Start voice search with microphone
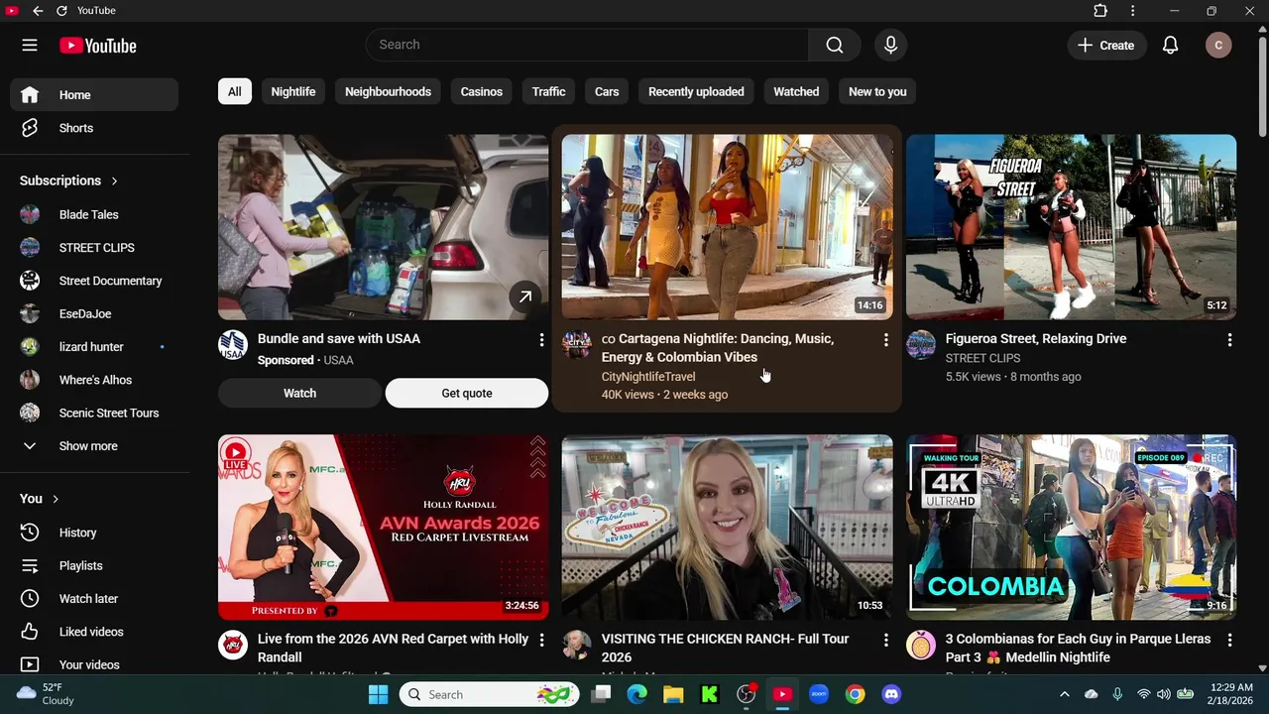The height and width of the screenshot is (714, 1269). click(890, 46)
